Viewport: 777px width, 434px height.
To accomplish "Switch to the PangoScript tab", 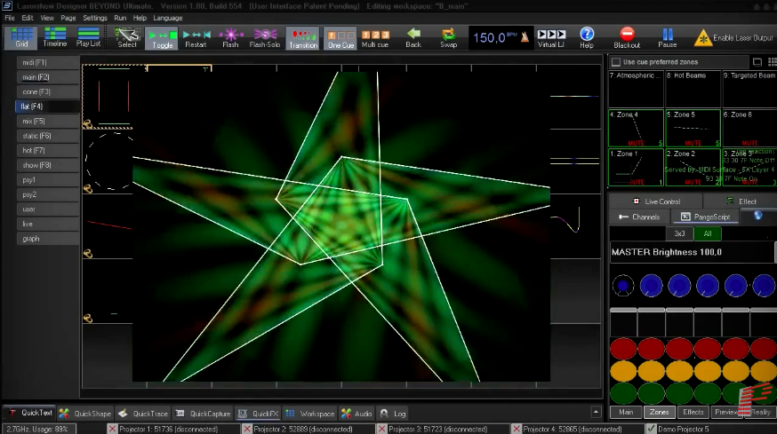I will [x=704, y=217].
